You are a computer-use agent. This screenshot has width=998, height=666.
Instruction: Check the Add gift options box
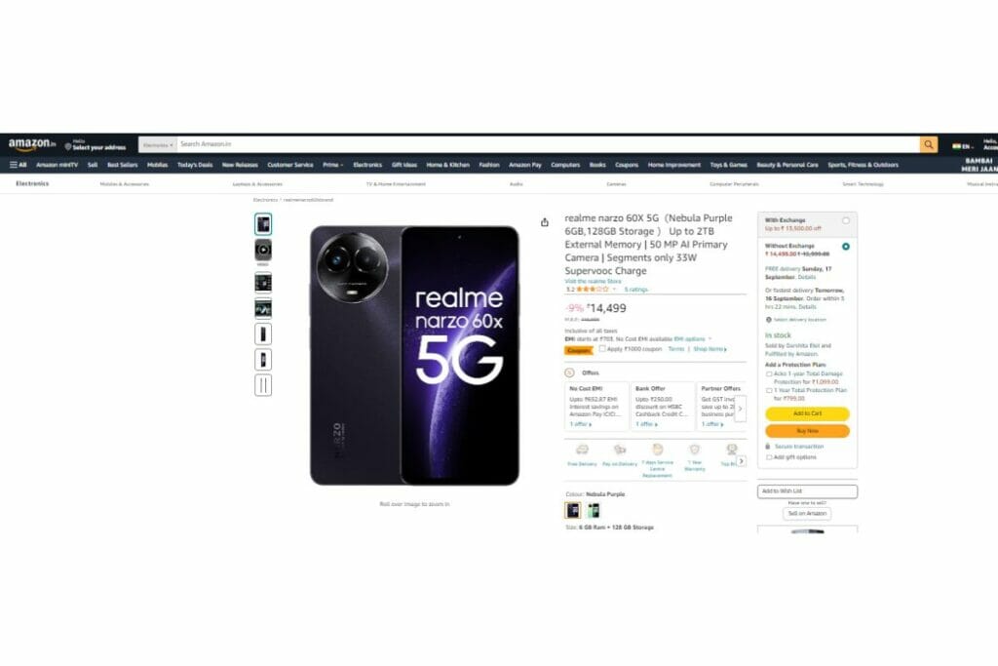pyautogui.click(x=769, y=457)
